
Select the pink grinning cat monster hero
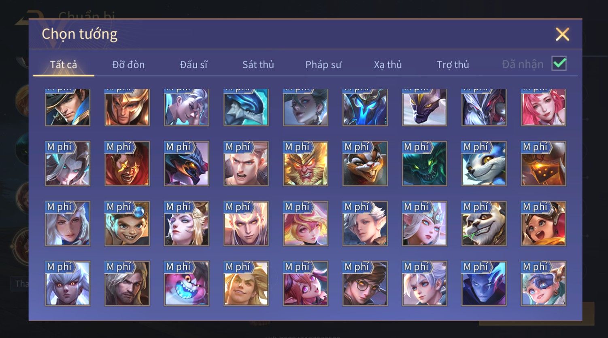pyautogui.click(x=187, y=283)
